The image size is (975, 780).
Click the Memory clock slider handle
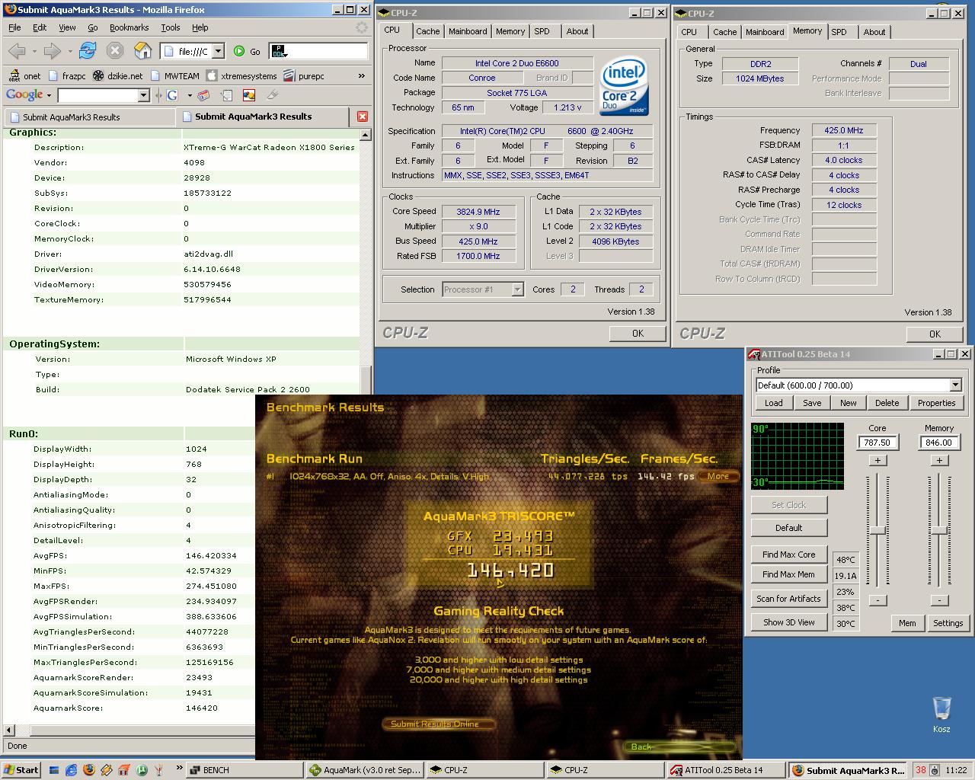pyautogui.click(x=939, y=530)
